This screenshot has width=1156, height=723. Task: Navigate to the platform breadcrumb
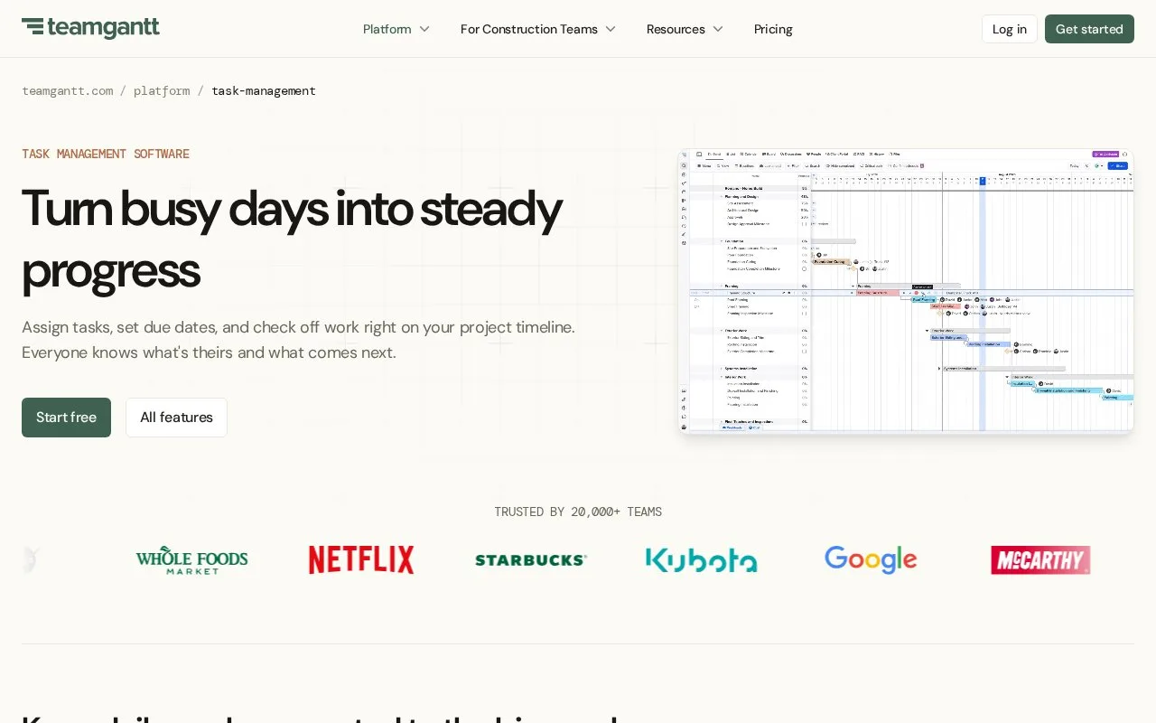pos(162,90)
